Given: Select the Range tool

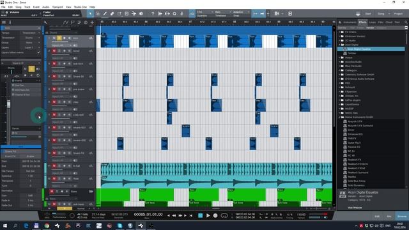Looking at the screenshot, I should pyautogui.click(x=98, y=13).
